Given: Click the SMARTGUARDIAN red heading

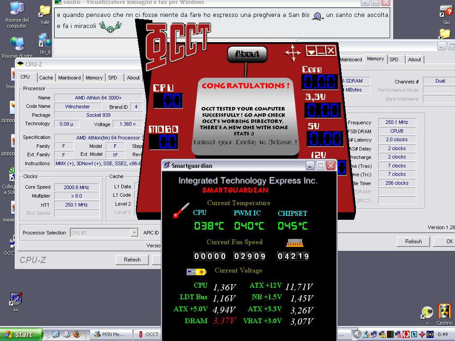Looking at the screenshot, I should coord(235,190).
